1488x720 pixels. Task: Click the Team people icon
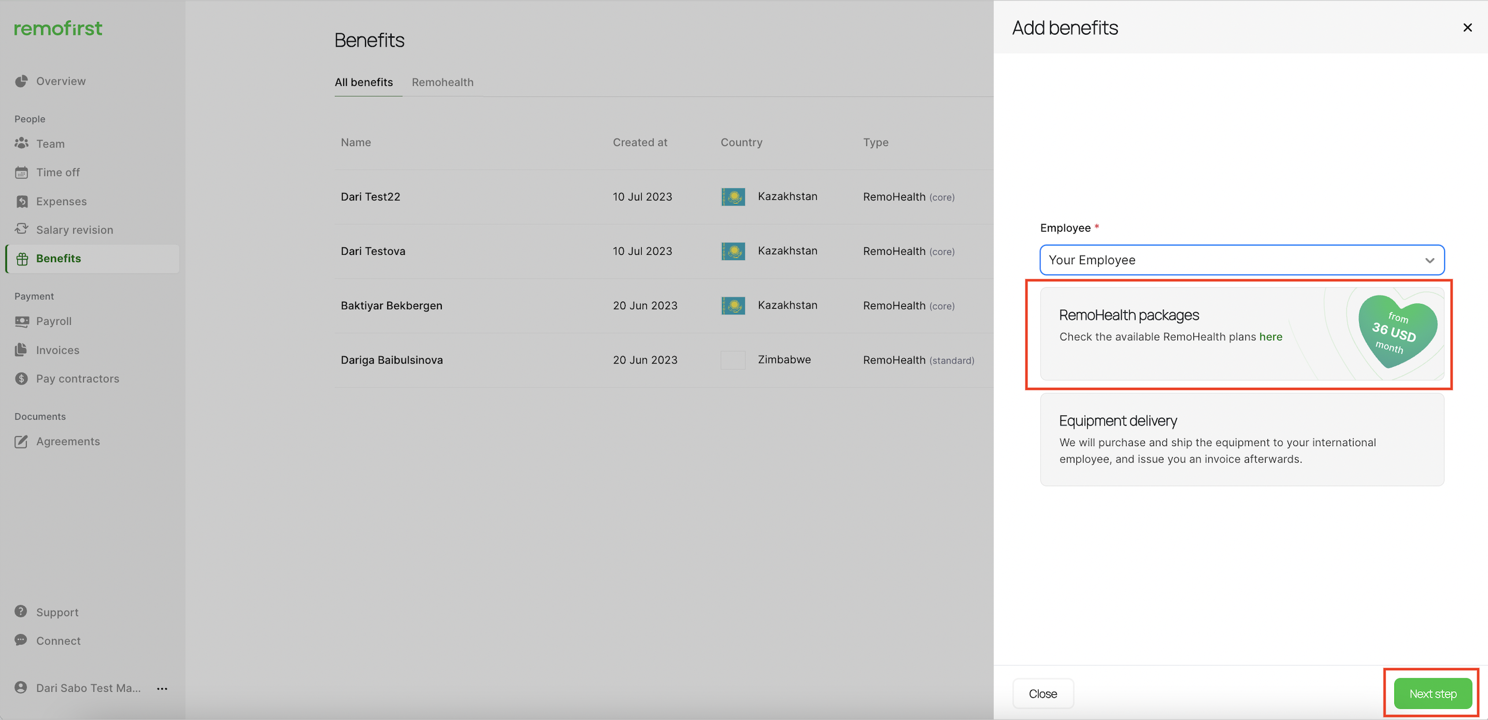click(21, 143)
